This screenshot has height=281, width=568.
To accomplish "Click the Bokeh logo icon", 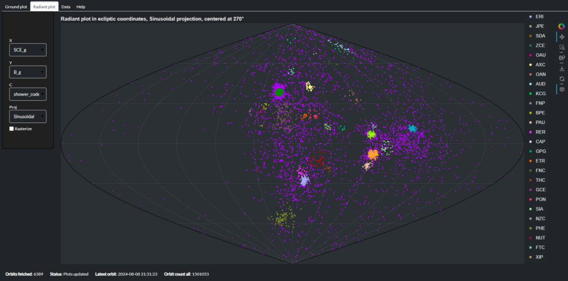I will [x=562, y=26].
